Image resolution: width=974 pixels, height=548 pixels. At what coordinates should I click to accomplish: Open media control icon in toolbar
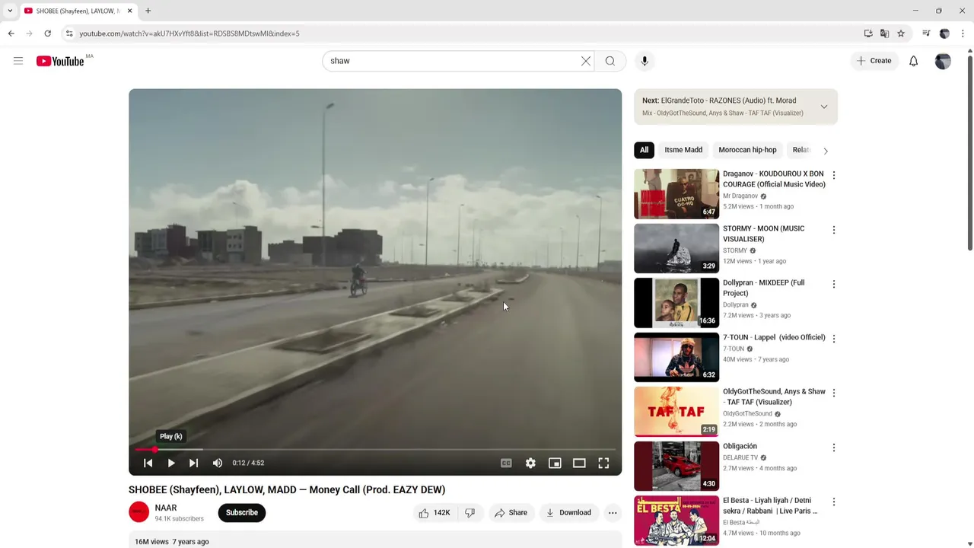coord(926,33)
